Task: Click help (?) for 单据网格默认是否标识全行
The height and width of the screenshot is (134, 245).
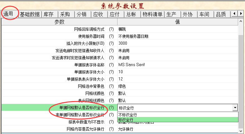Action: coord(111,108)
